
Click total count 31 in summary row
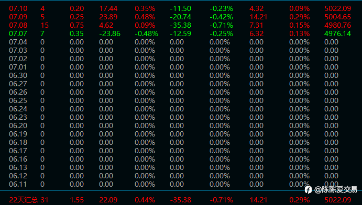(45, 200)
